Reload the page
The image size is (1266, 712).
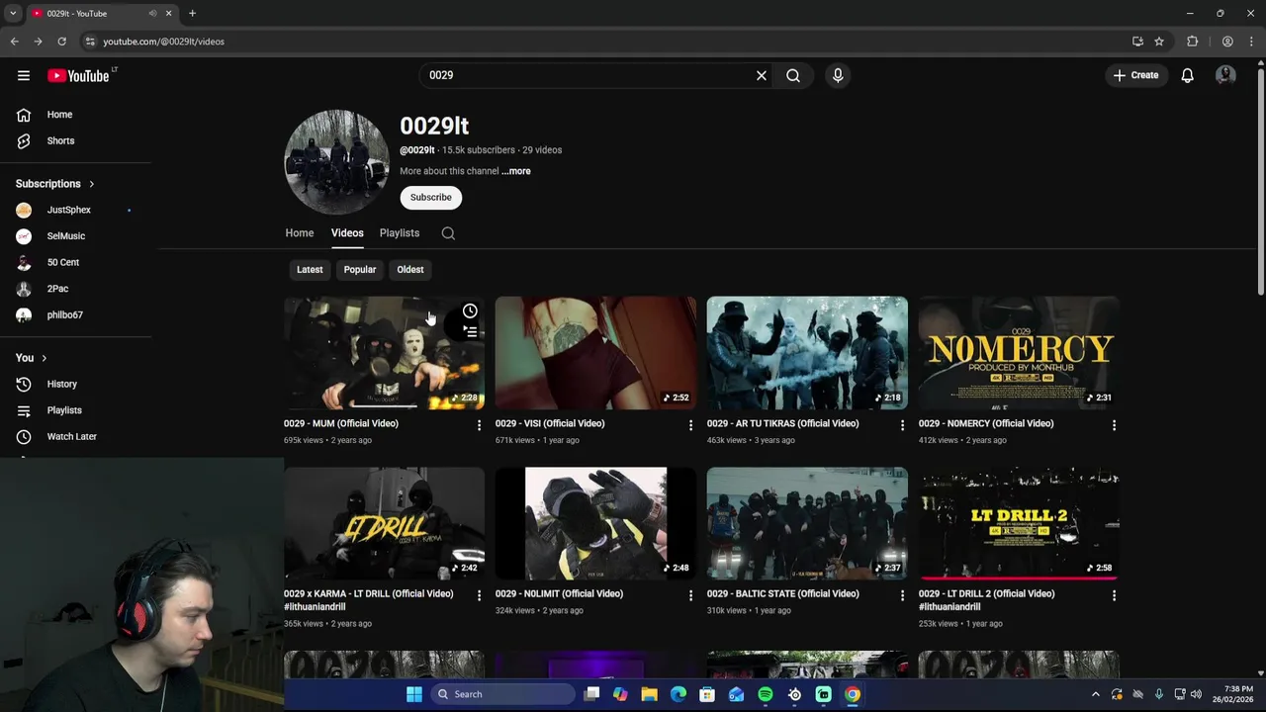(61, 42)
